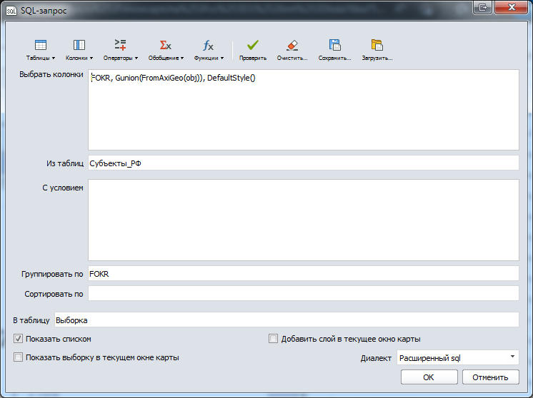Open the Операторы (Operators) icon

[120, 46]
